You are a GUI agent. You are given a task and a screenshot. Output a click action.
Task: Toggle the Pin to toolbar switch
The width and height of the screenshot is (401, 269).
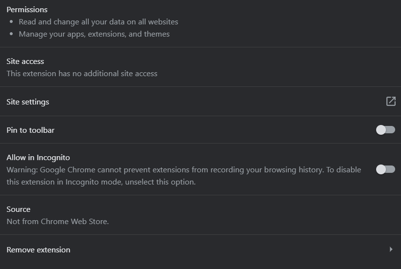[x=385, y=130]
